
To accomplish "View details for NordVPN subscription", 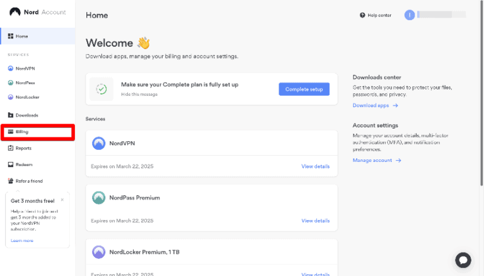I will pyautogui.click(x=315, y=166).
